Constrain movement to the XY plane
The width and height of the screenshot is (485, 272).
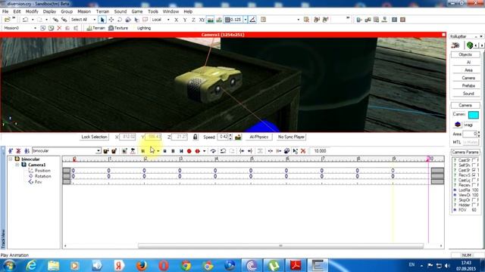[202, 20]
